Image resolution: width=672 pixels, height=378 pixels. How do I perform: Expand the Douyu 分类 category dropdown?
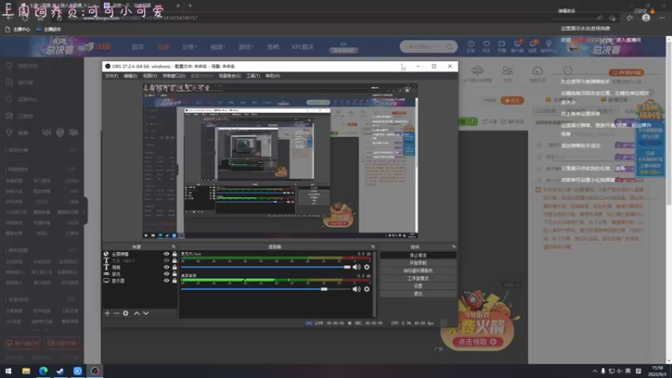pyautogui.click(x=189, y=47)
